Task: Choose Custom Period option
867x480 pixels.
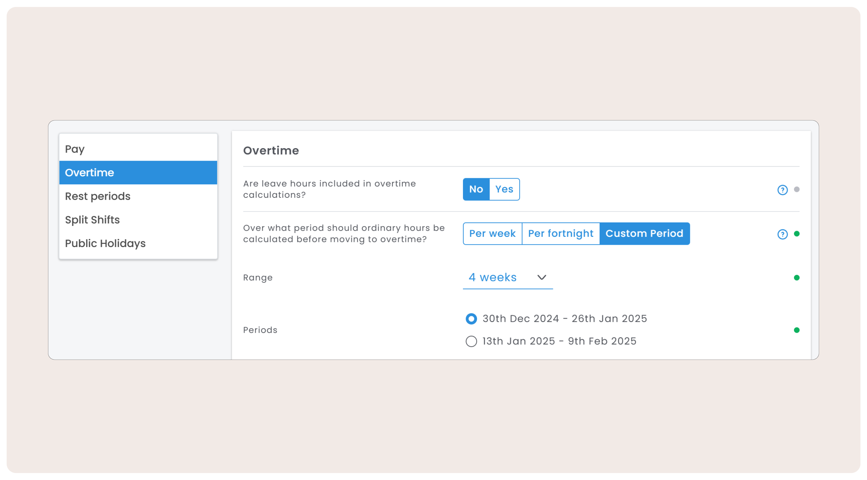Action: [644, 234]
